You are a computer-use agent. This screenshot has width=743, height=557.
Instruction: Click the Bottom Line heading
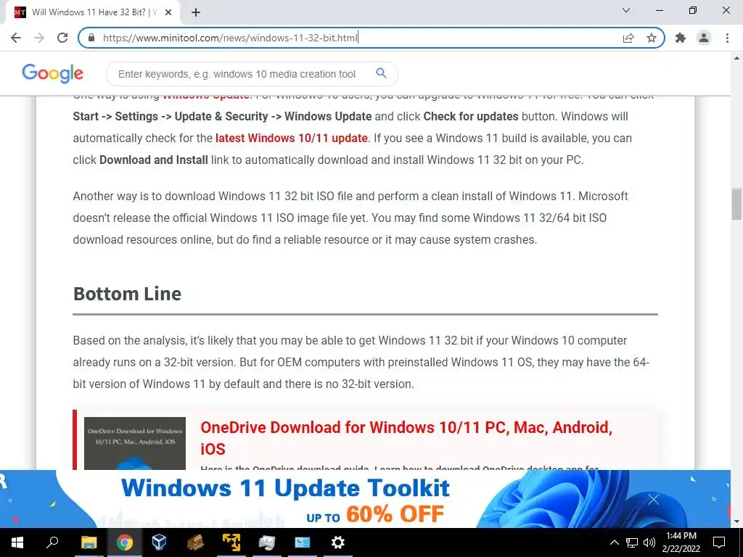pos(127,294)
